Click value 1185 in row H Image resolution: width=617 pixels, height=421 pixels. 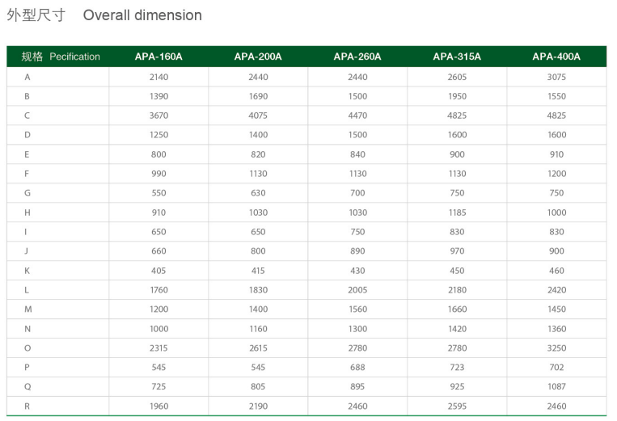click(457, 213)
